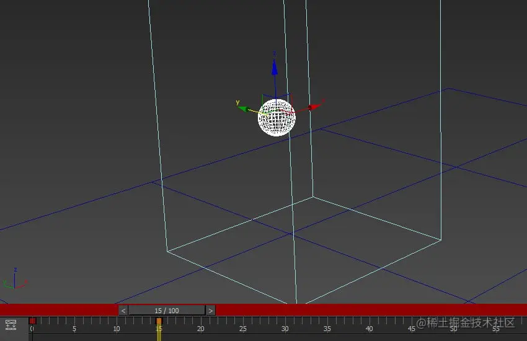Click frame 10 on the track bar
This screenshot has width=527, height=341.
tap(117, 329)
